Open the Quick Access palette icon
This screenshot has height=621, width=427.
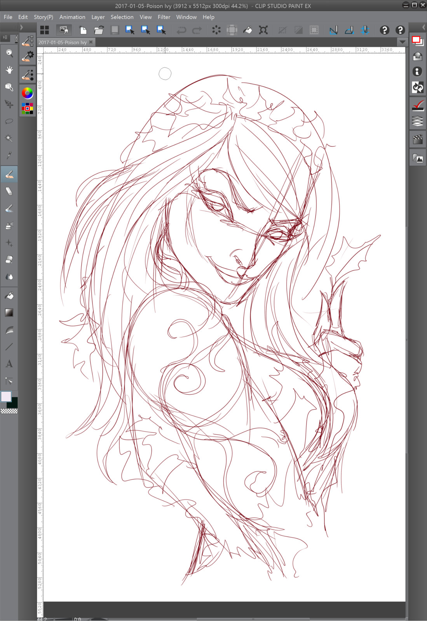point(418,40)
